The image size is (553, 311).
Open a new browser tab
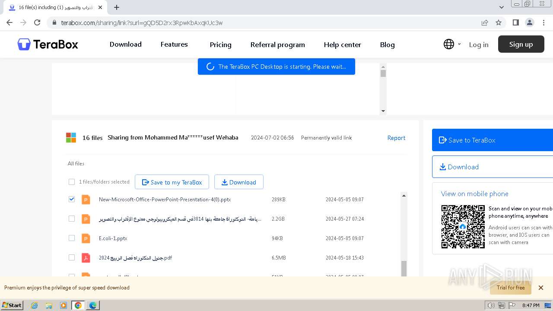pos(117,7)
